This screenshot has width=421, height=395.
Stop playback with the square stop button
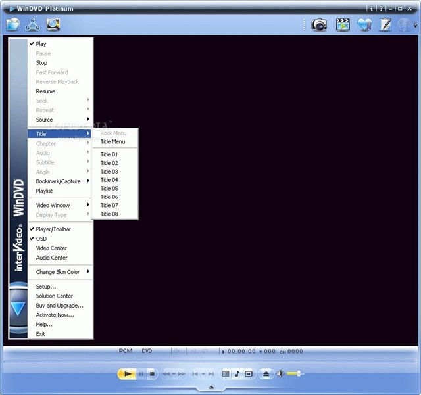click(152, 374)
